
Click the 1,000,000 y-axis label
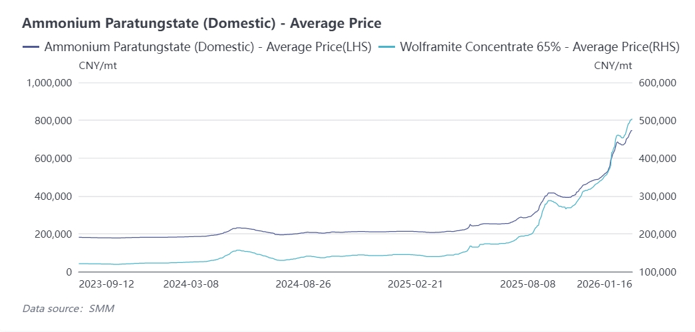[x=48, y=83]
